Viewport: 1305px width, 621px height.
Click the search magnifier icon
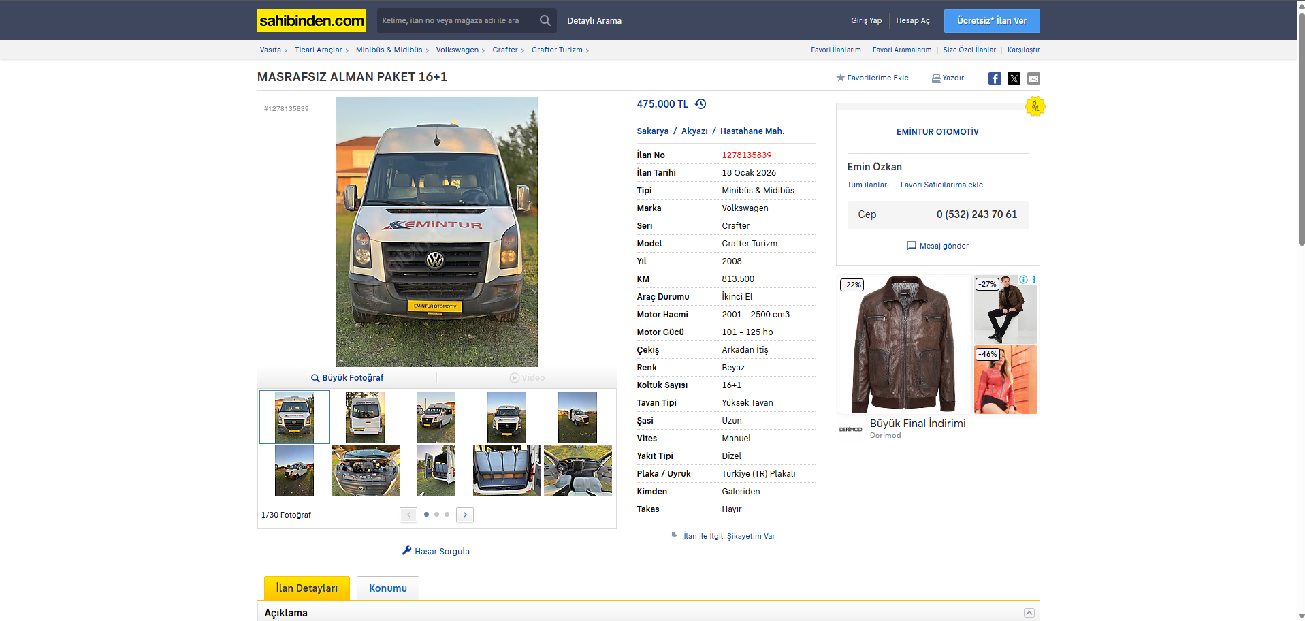pyautogui.click(x=545, y=20)
